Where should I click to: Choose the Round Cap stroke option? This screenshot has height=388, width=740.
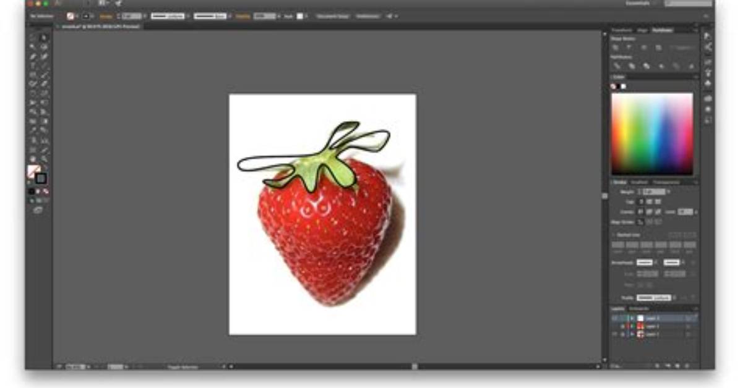click(x=650, y=202)
